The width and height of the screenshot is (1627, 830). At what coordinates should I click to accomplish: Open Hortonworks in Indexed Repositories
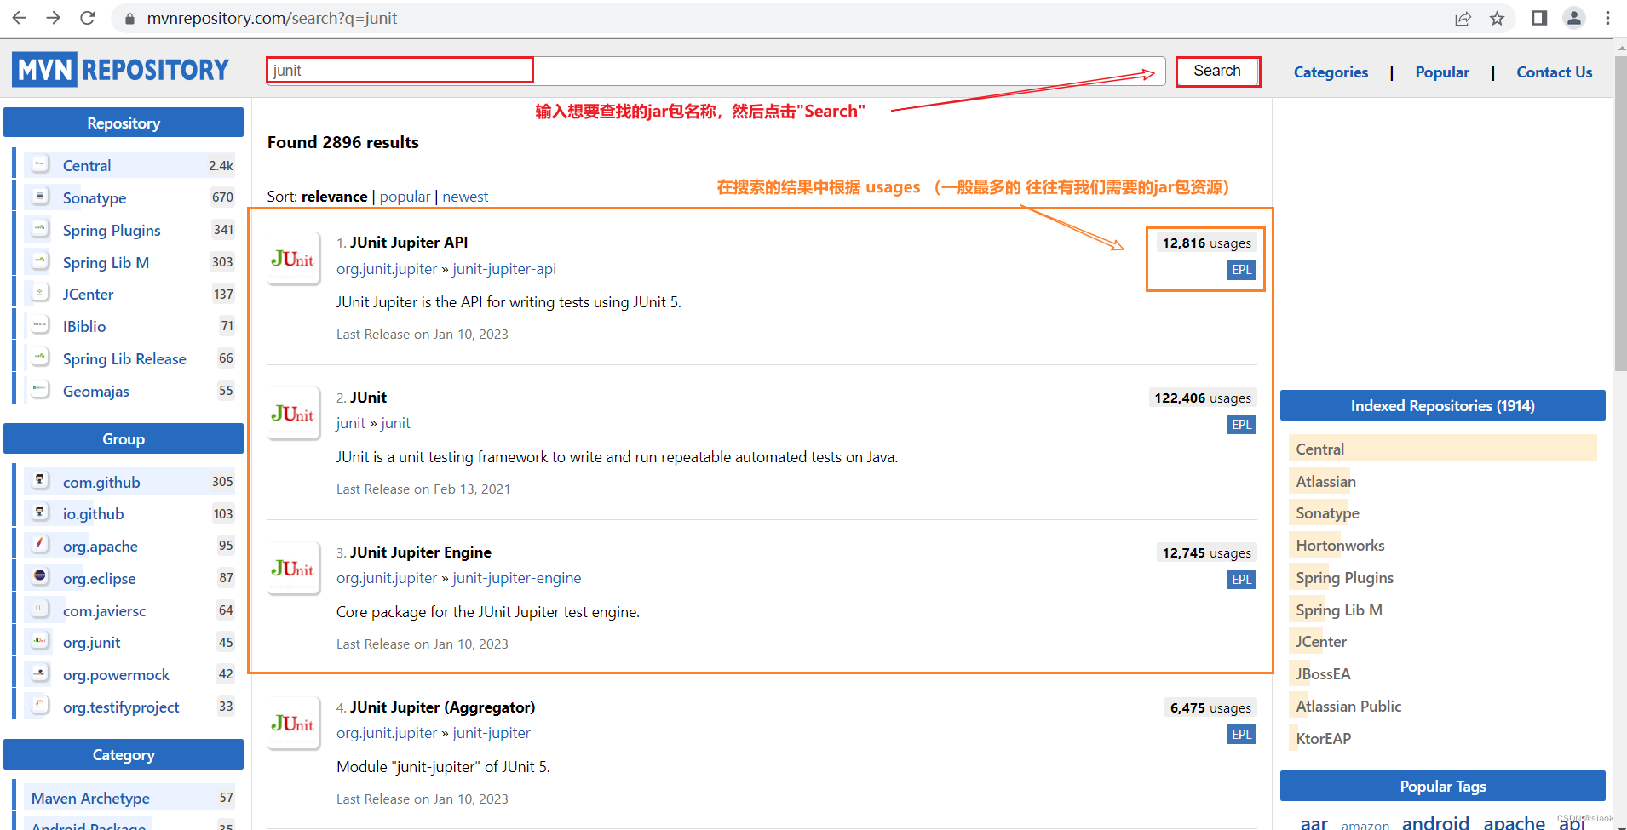[1340, 545]
